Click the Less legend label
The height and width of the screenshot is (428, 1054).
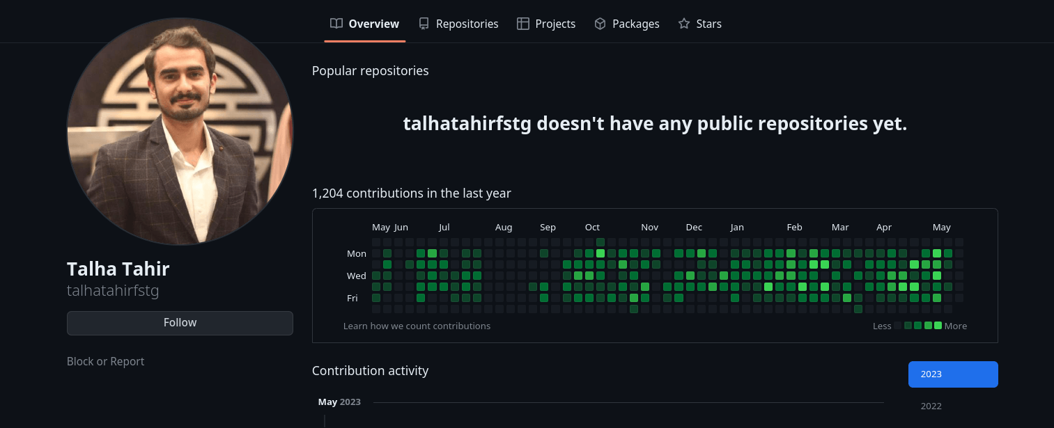[882, 326]
